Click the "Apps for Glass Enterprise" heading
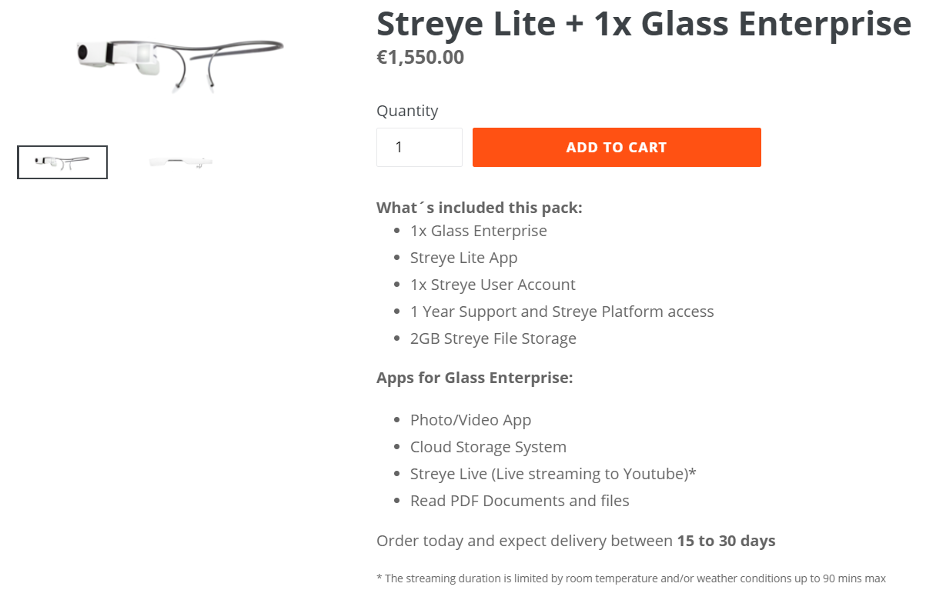 click(x=475, y=378)
